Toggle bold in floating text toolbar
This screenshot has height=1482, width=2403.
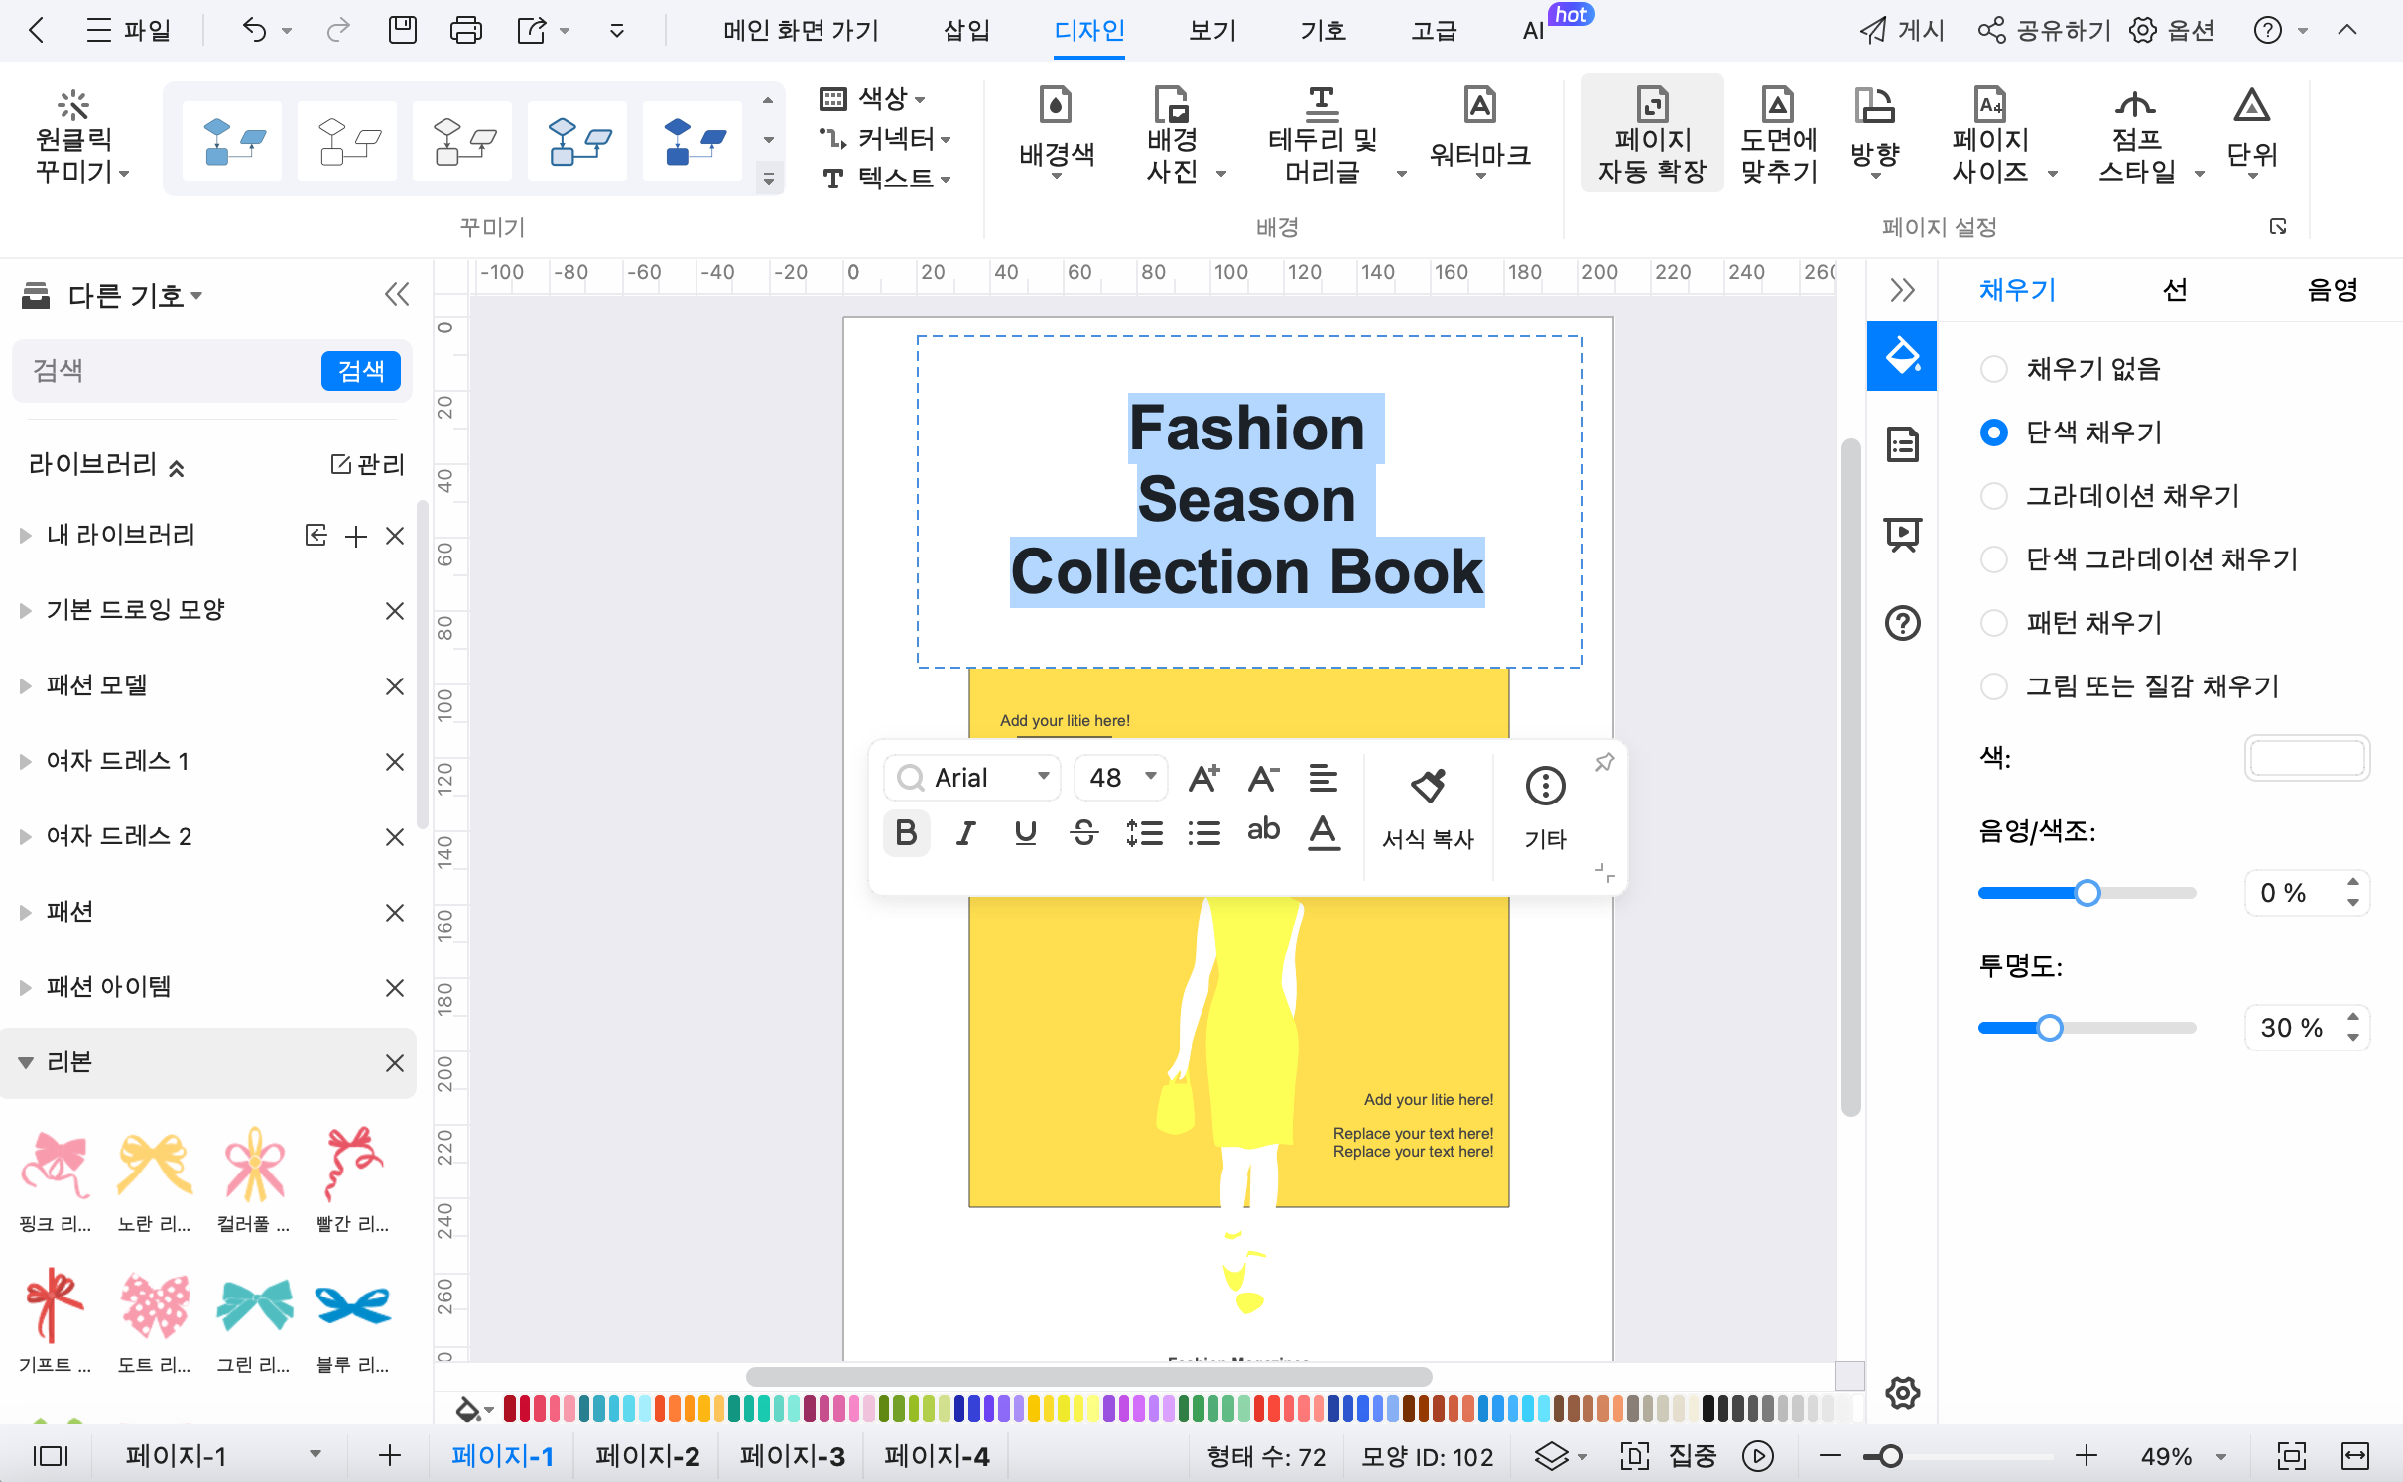tap(906, 832)
